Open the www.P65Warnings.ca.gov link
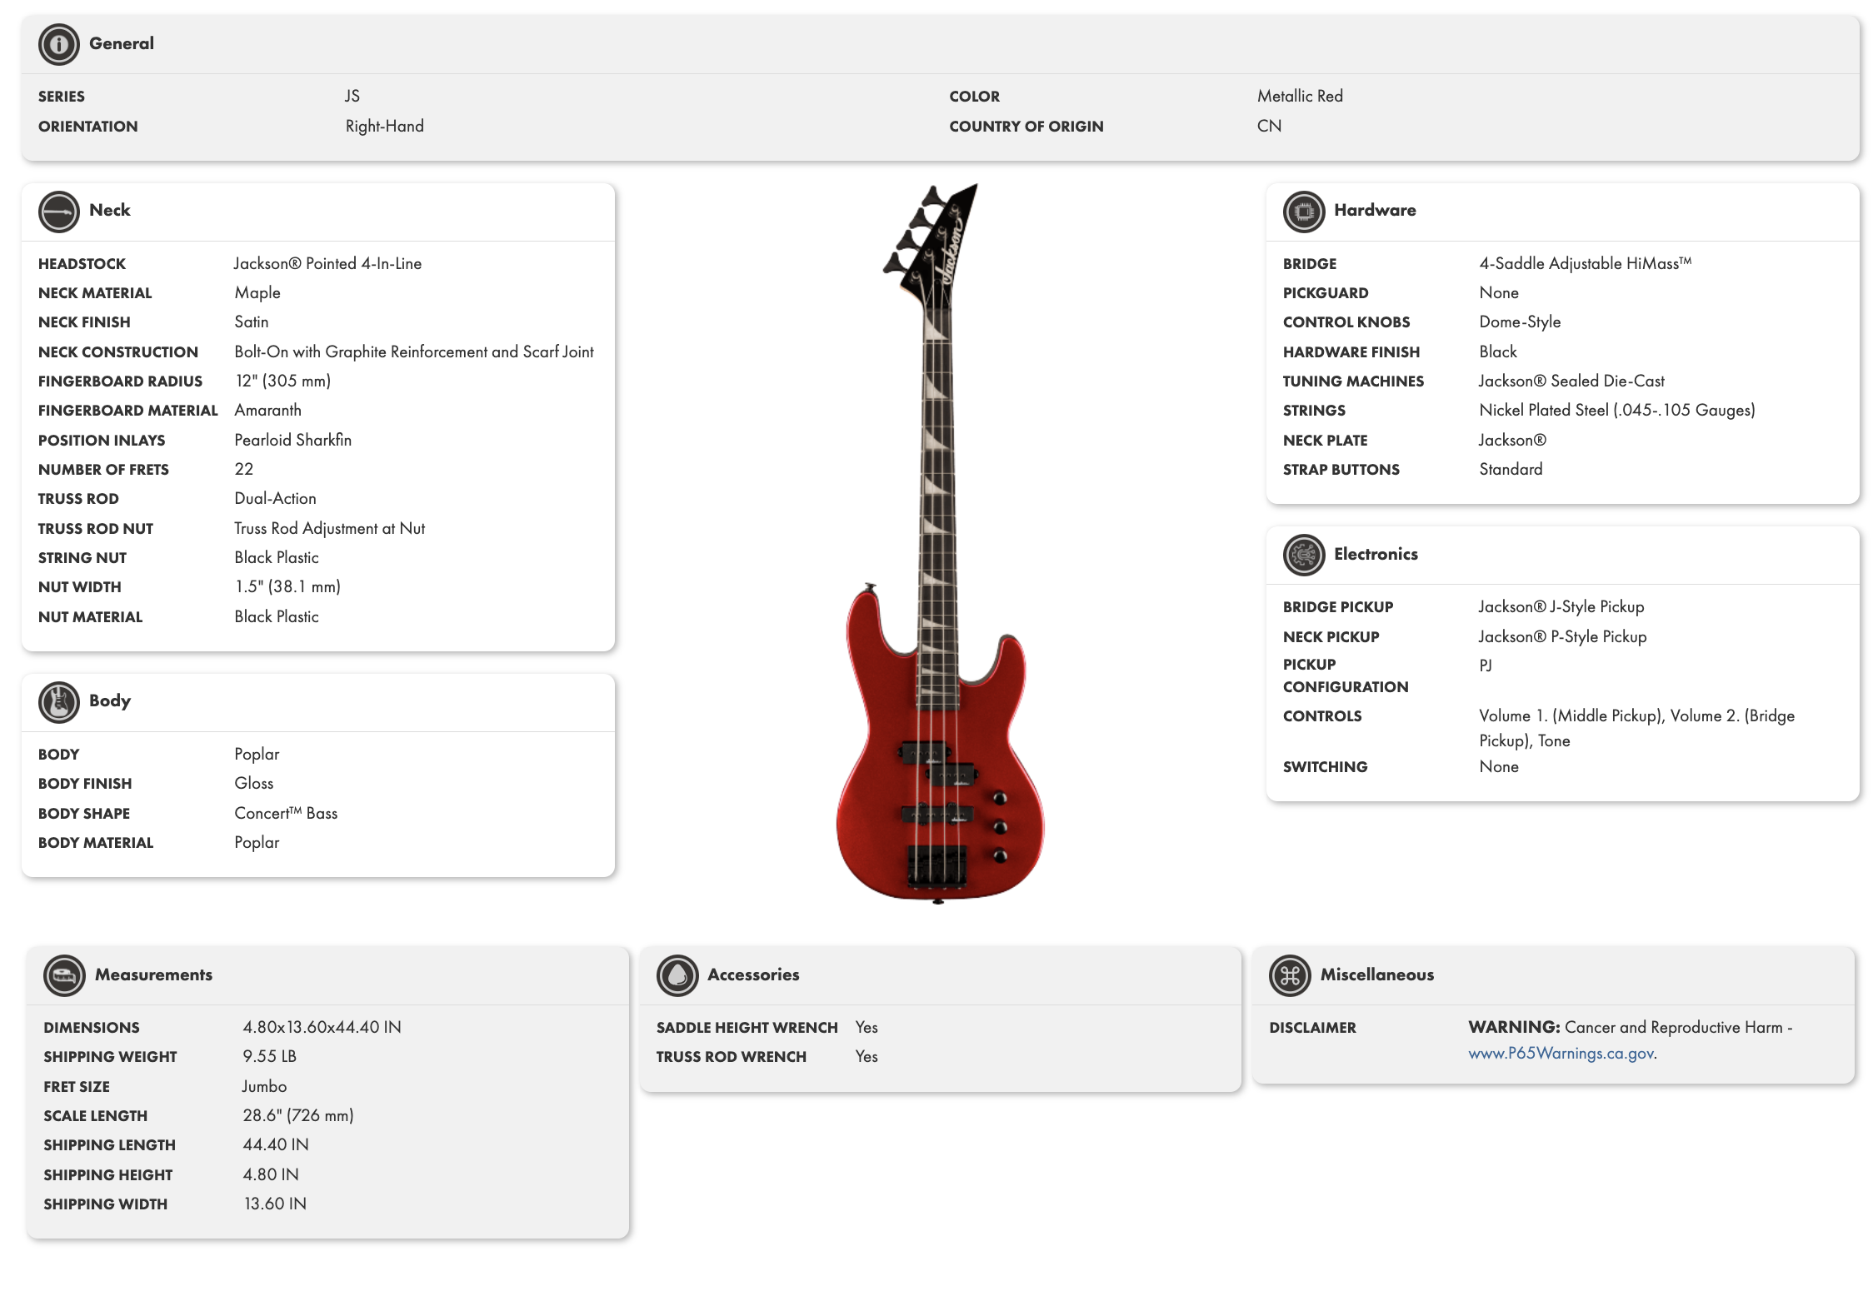 [x=1562, y=1054]
